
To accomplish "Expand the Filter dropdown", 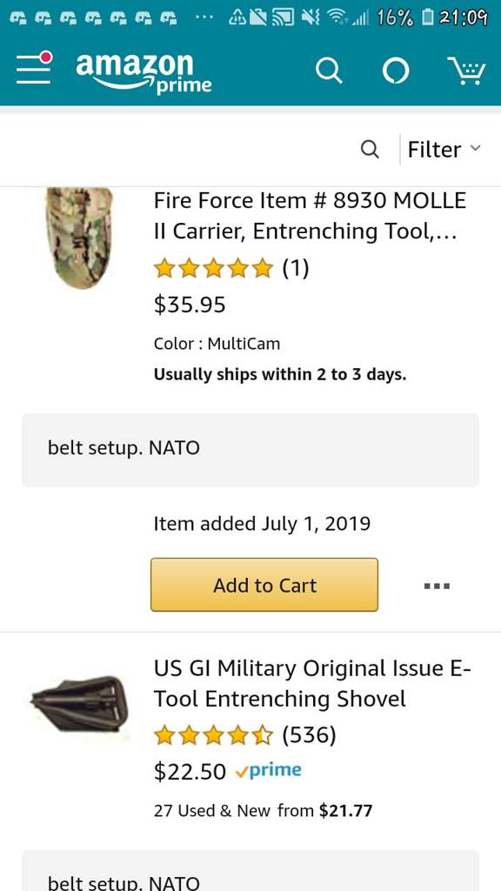I will tap(444, 150).
